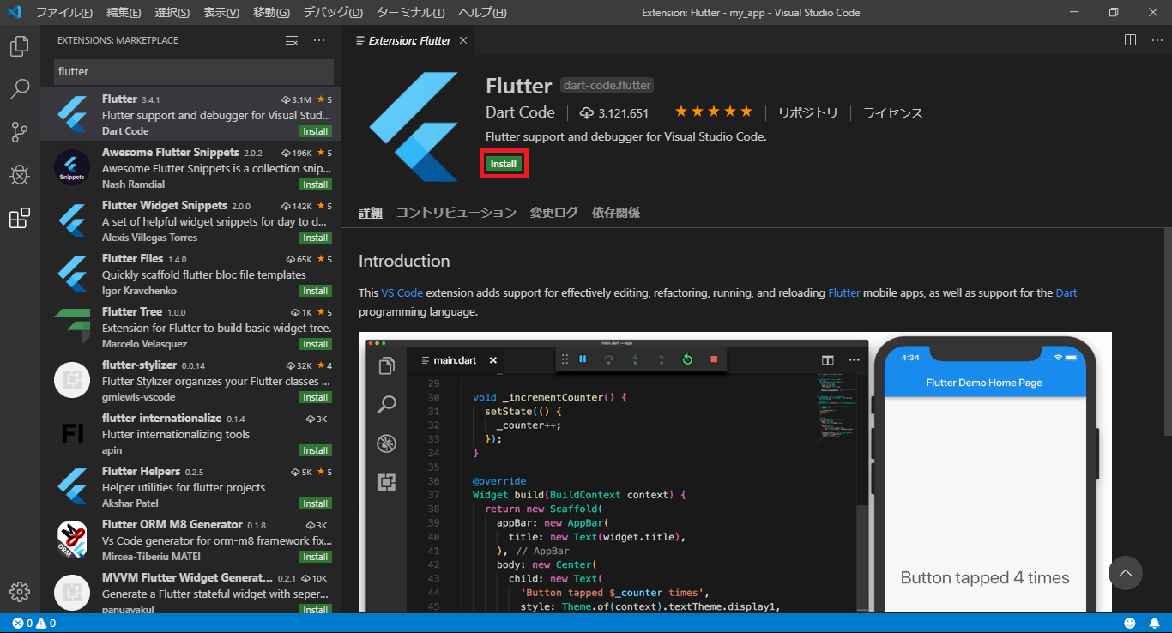
Task: Open Source Control view in activity bar
Action: click(x=19, y=132)
